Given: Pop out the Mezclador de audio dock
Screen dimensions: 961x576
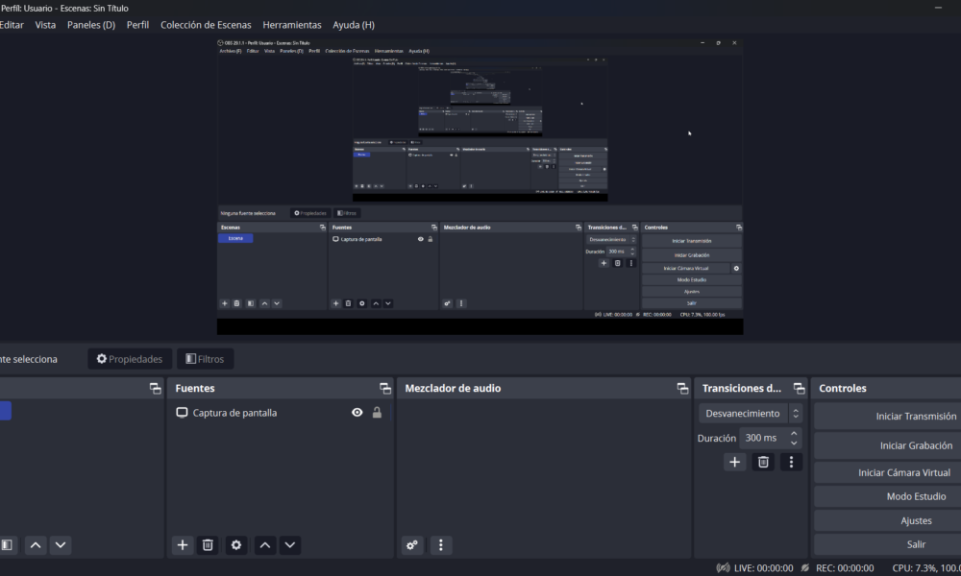Looking at the screenshot, I should tap(682, 388).
